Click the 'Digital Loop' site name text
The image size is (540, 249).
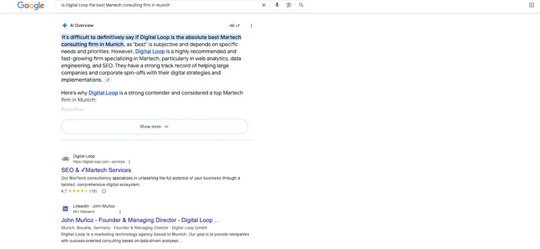84,157
